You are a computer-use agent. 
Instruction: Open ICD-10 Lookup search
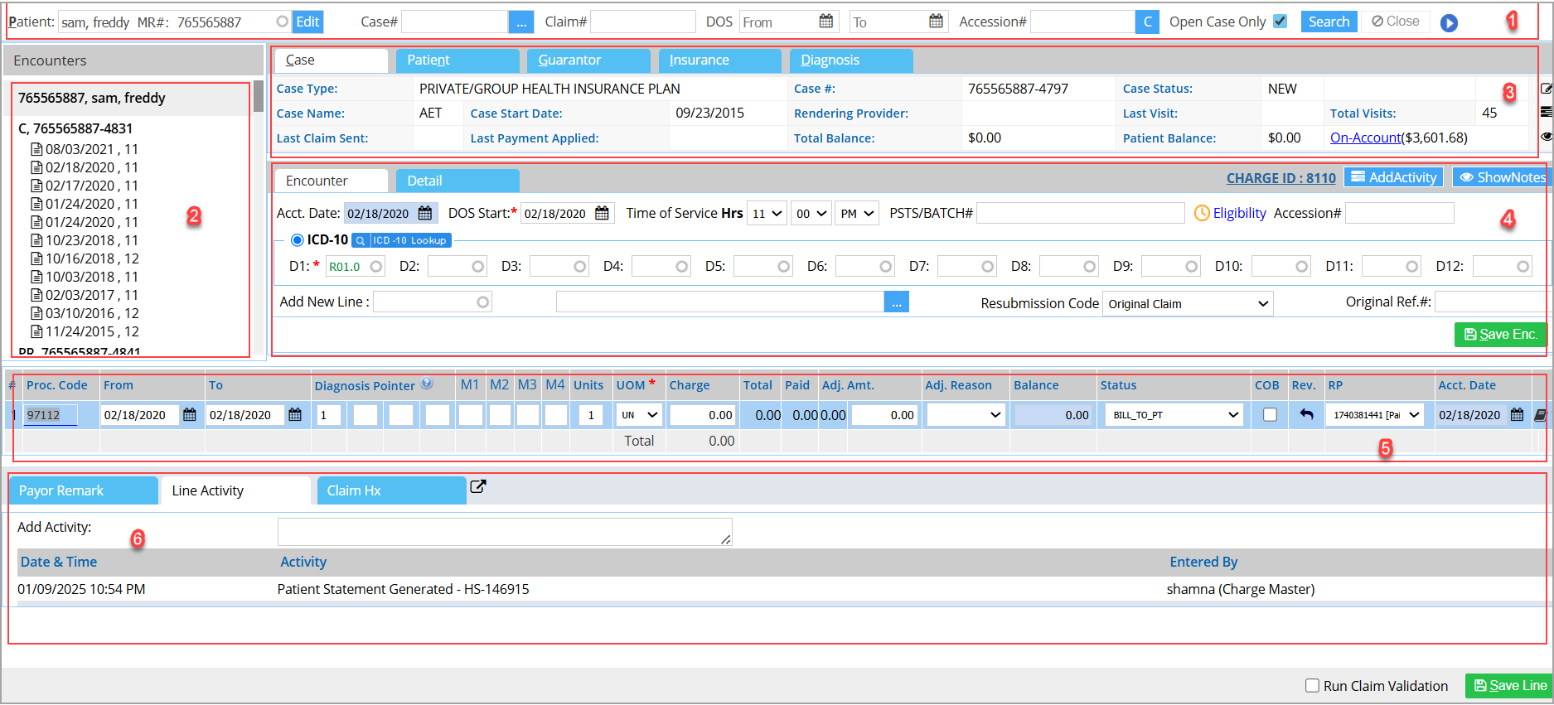click(401, 240)
